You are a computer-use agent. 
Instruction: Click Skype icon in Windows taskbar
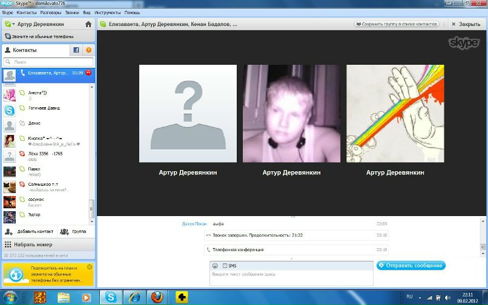point(111,297)
